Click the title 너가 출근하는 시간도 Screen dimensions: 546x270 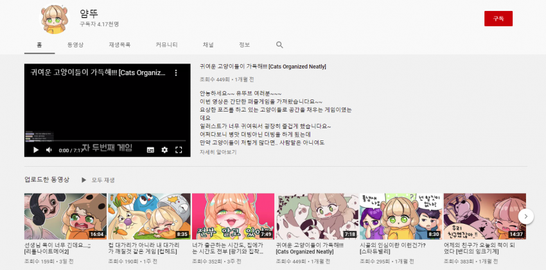228,248
